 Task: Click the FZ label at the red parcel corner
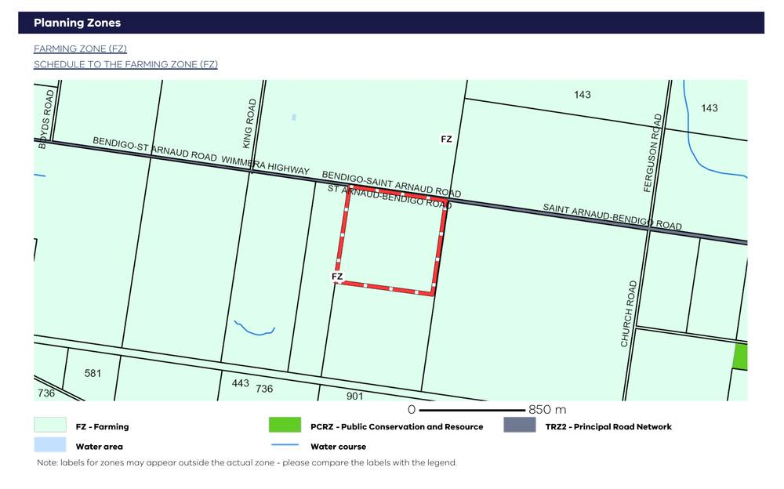pyautogui.click(x=337, y=277)
